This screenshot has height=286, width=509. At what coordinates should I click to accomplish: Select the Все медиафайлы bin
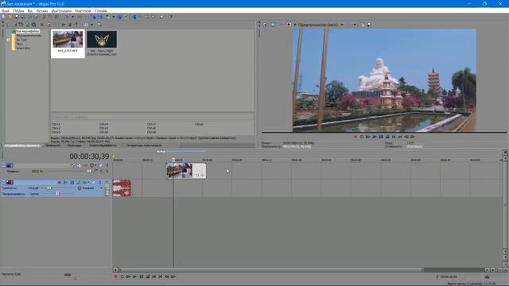coord(28,32)
